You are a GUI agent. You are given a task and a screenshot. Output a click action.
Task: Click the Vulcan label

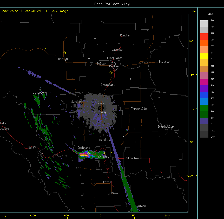click(x=141, y=206)
